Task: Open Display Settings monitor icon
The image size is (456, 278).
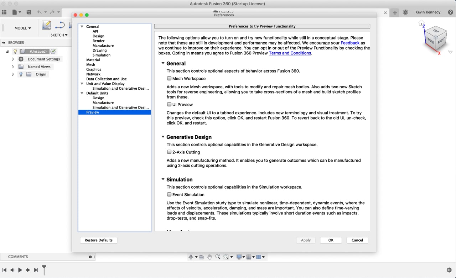Action: coord(239,257)
